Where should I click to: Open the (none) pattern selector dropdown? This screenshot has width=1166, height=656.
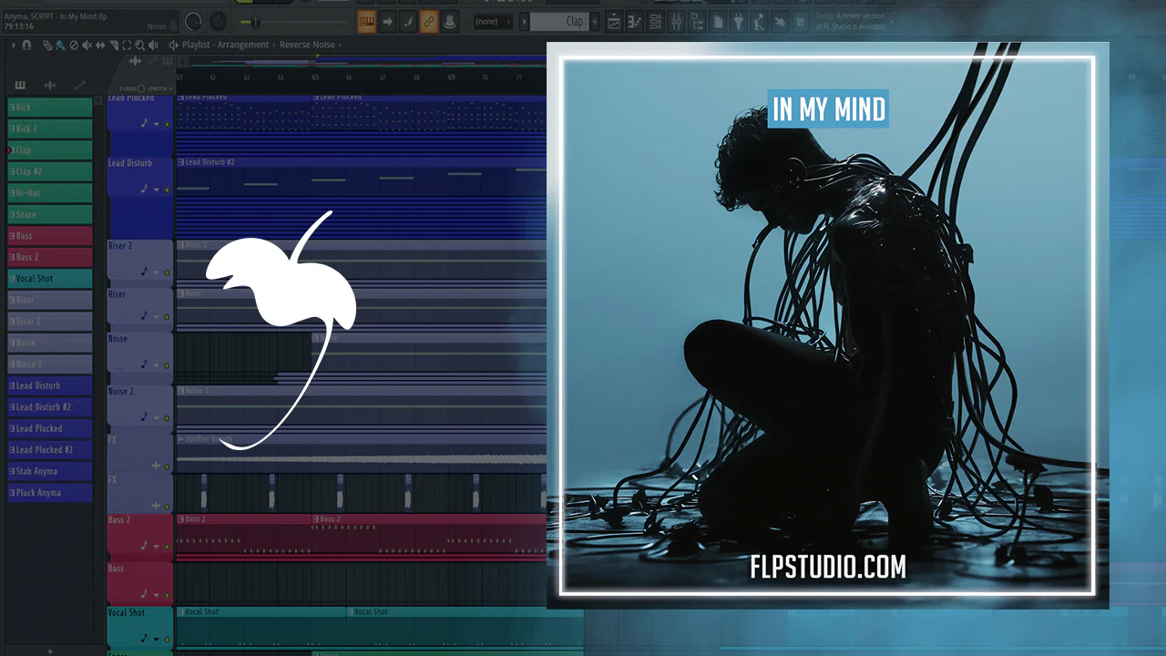[x=491, y=22]
